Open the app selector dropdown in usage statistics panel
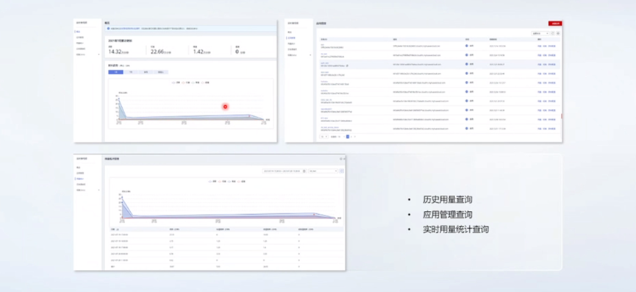The image size is (636, 292). point(323,171)
